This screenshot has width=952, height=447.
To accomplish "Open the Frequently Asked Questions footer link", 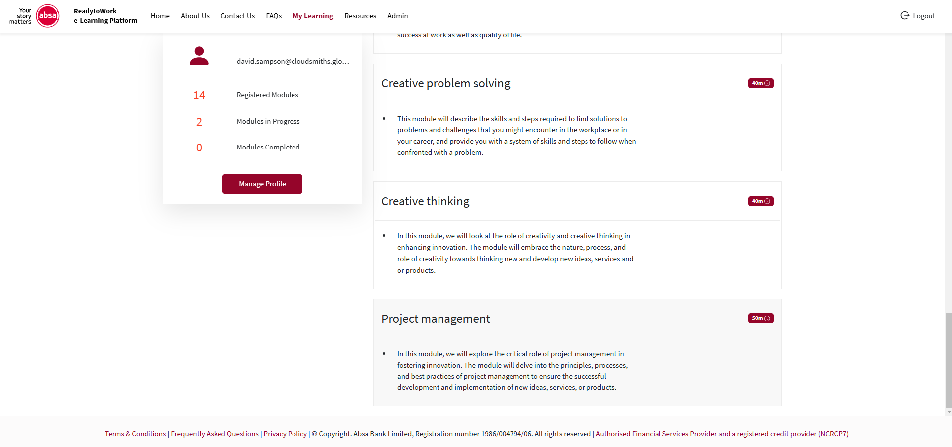I will point(215,434).
